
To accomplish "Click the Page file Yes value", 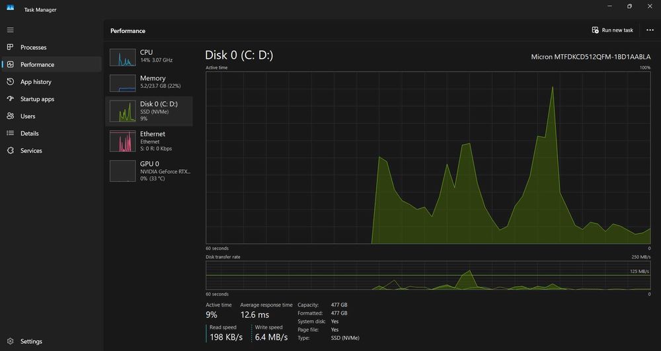I will (334, 329).
